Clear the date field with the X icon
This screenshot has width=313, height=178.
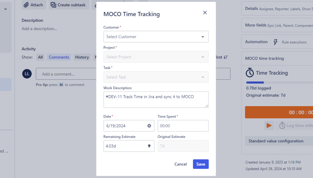[149, 126]
